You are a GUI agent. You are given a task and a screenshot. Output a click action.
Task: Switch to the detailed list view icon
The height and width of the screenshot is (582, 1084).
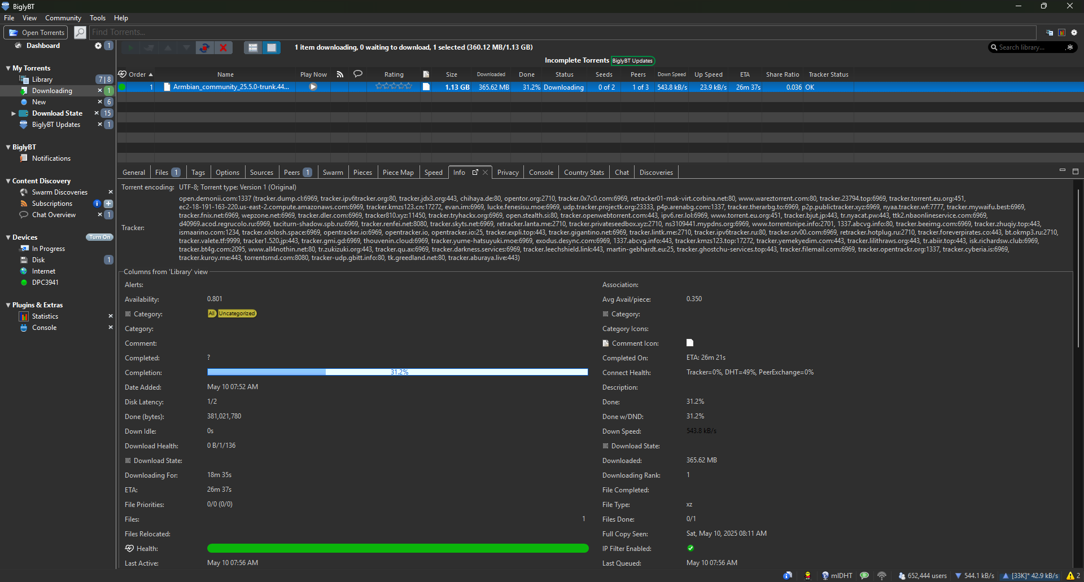click(272, 47)
